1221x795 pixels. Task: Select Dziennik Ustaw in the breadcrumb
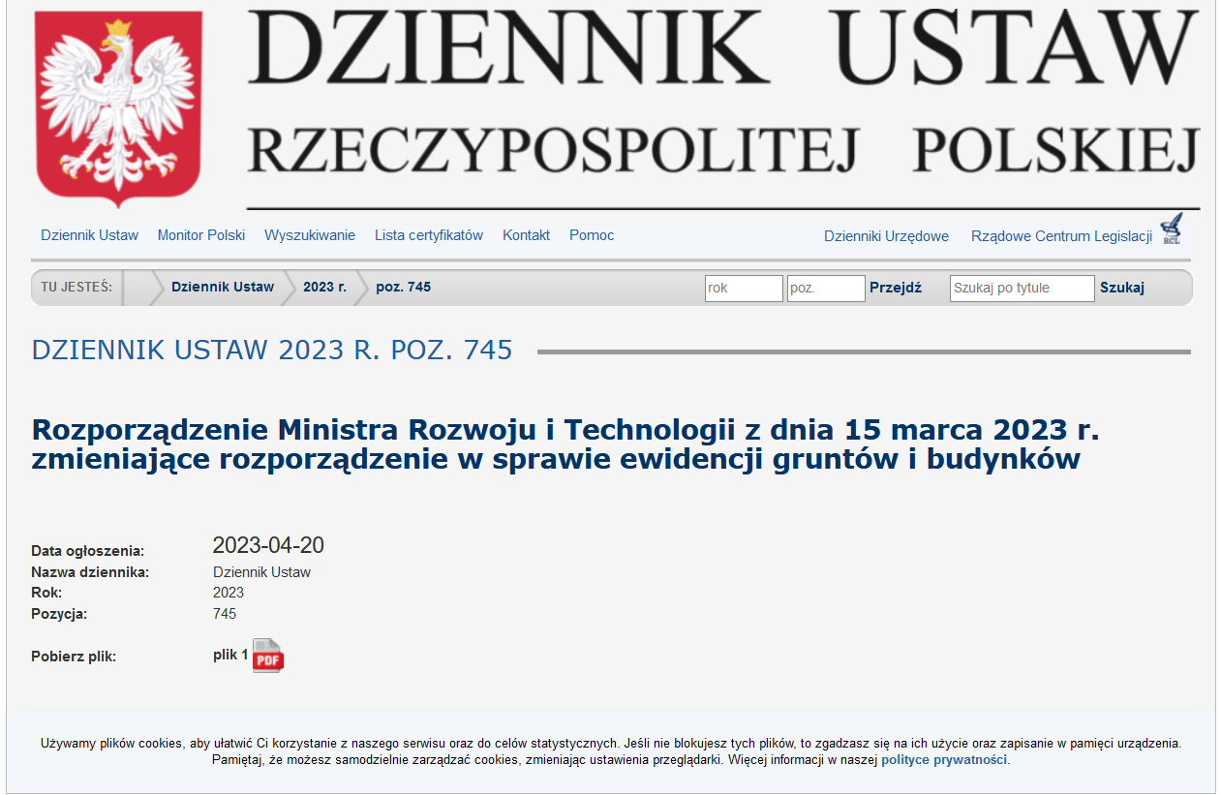pos(224,287)
